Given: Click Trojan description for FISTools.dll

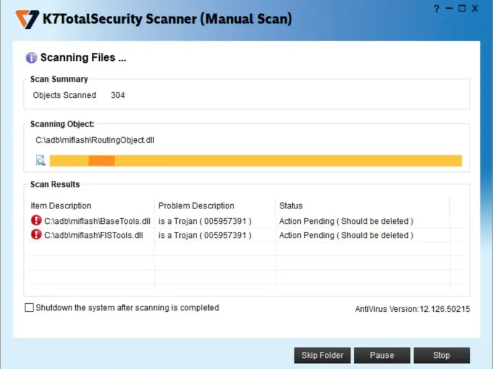Looking at the screenshot, I should pyautogui.click(x=205, y=236).
